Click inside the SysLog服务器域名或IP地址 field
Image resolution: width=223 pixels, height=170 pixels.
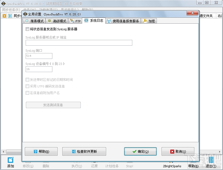[79, 43]
